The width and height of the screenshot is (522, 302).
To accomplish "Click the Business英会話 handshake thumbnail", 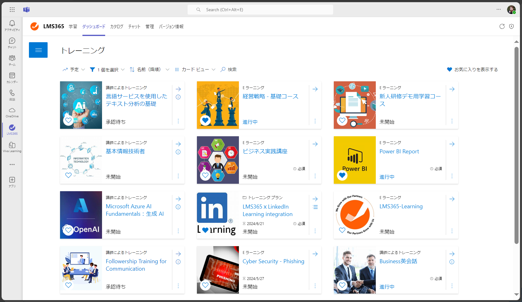I will click(355, 270).
